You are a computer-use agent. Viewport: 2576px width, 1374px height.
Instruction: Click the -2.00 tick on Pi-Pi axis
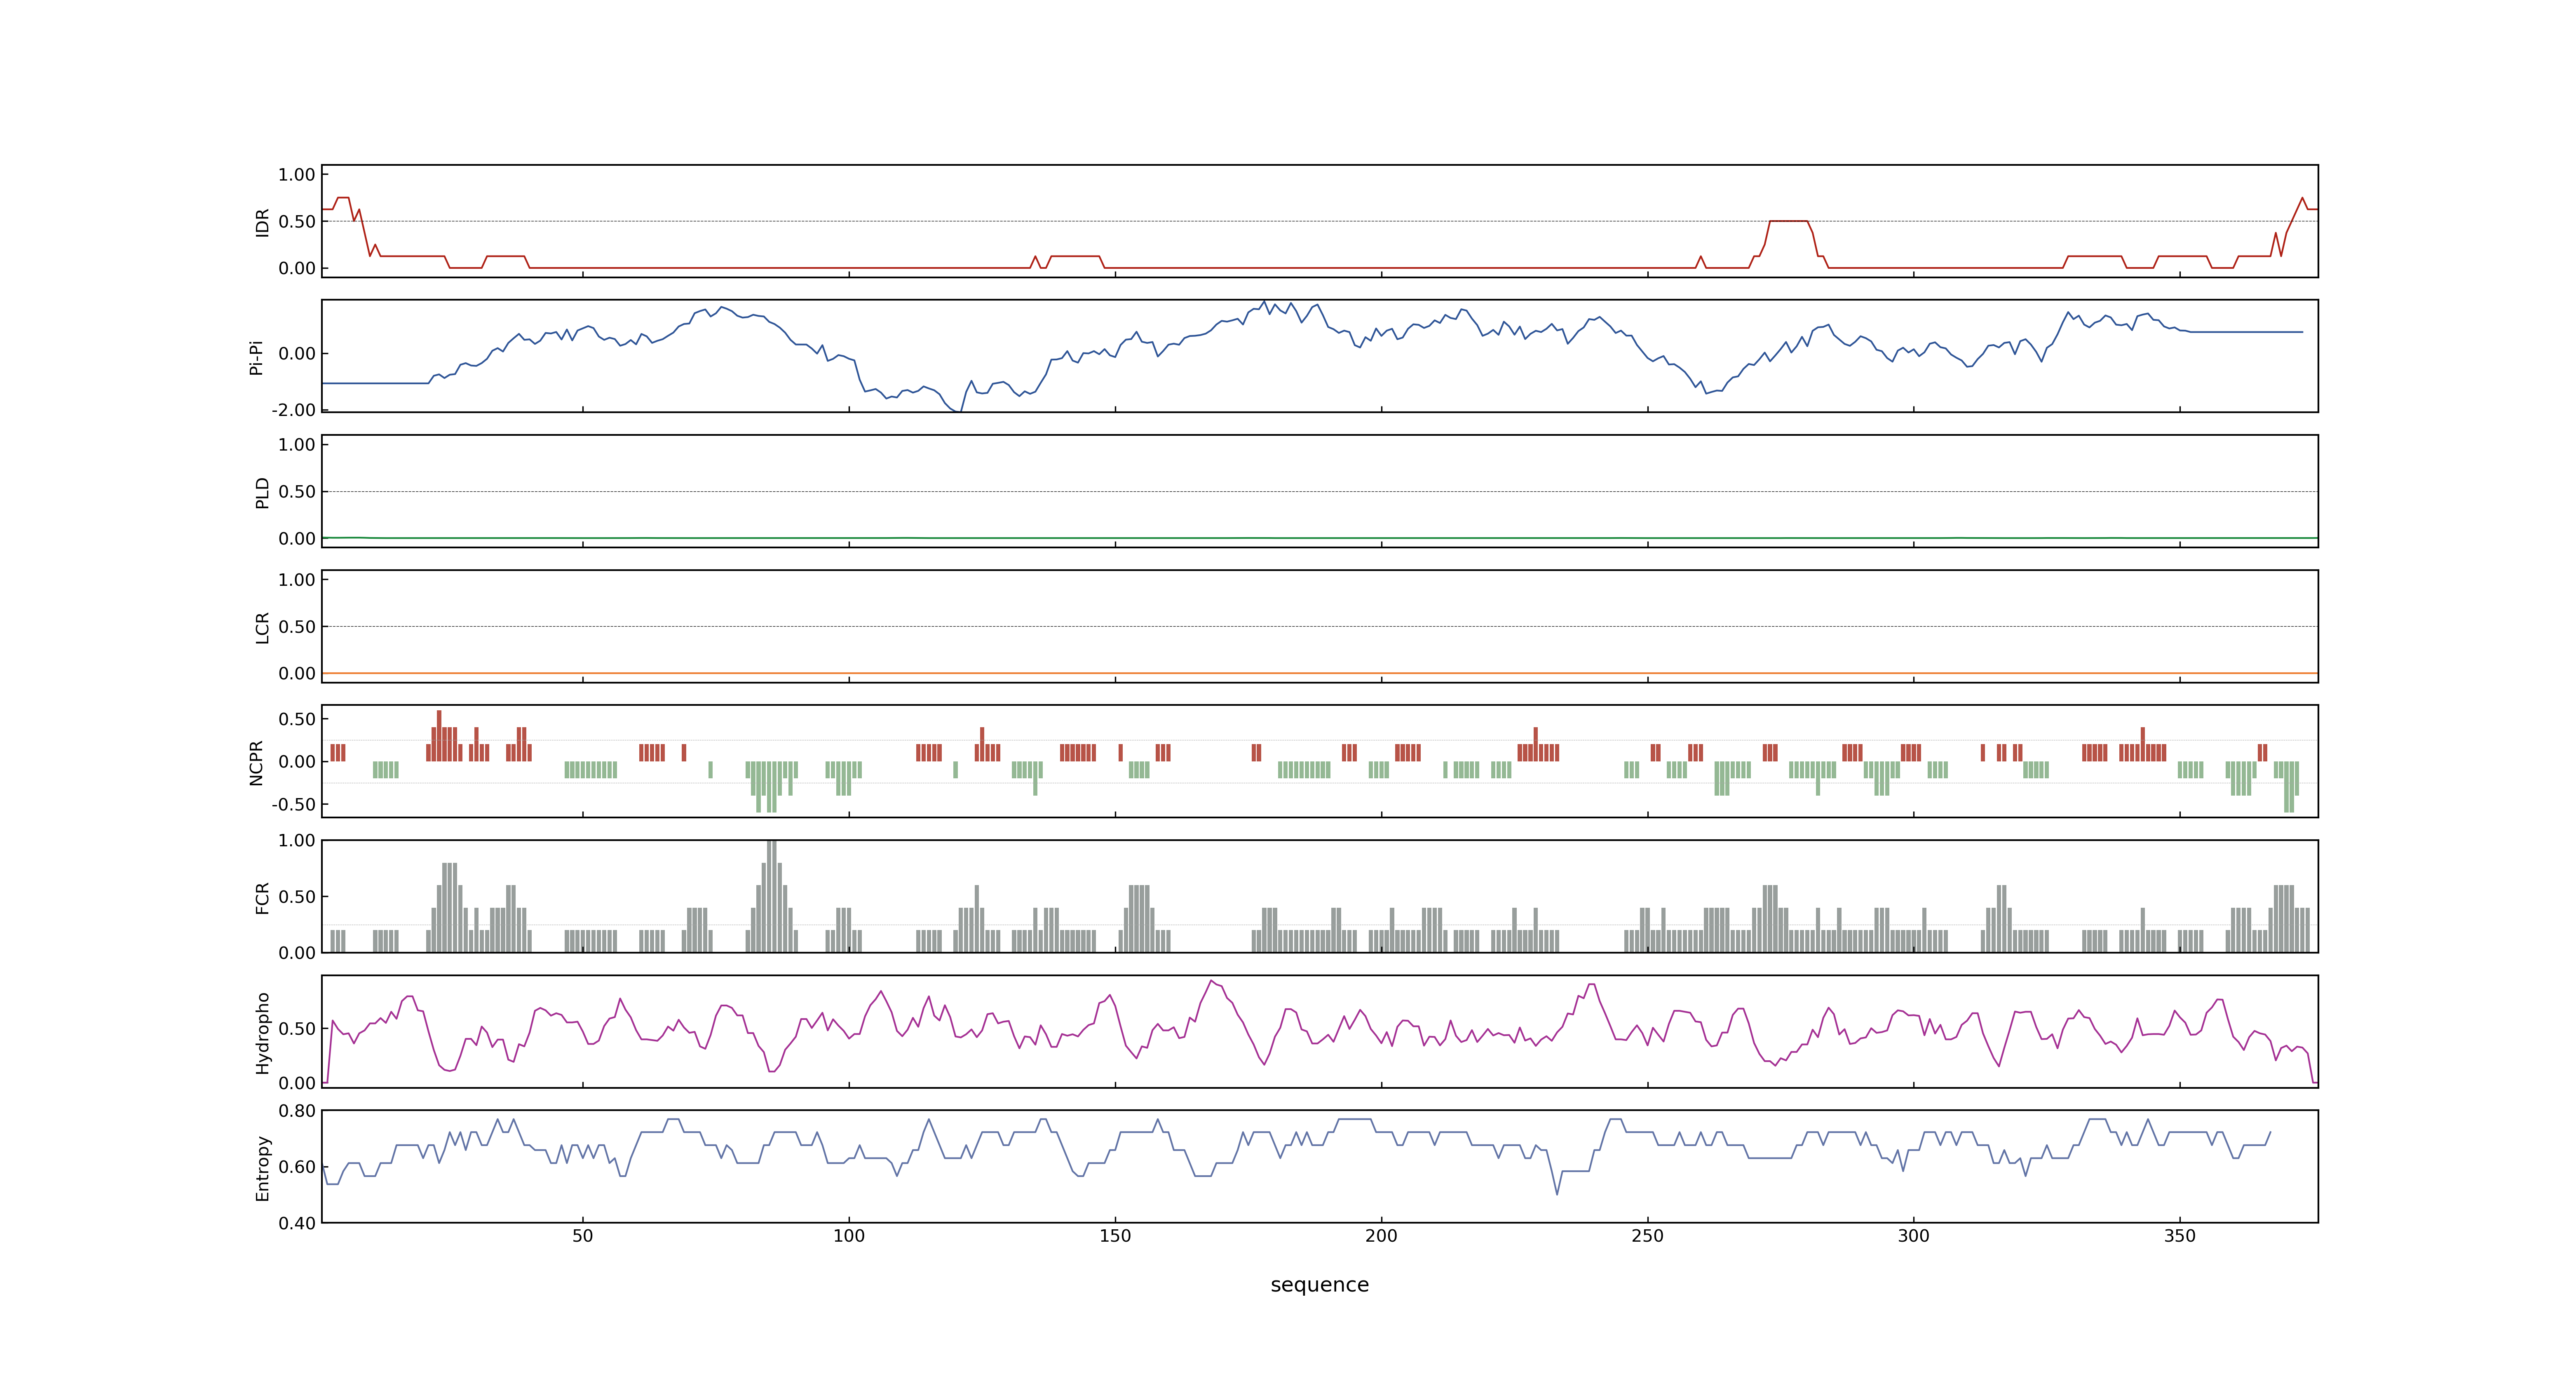[x=293, y=410]
